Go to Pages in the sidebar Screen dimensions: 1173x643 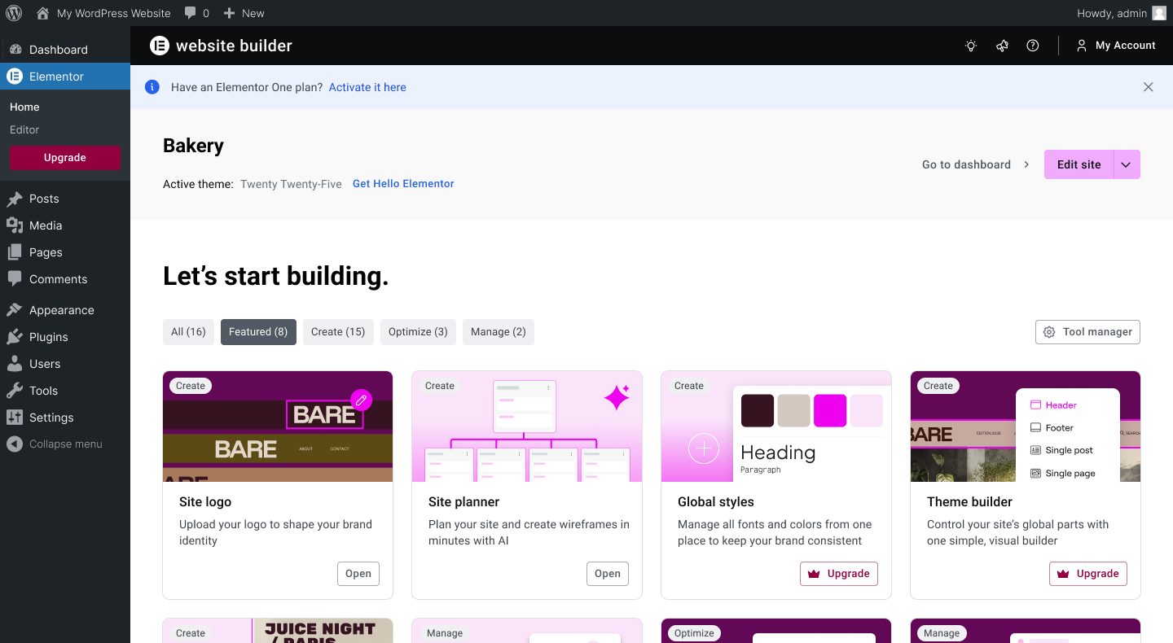pos(65,252)
